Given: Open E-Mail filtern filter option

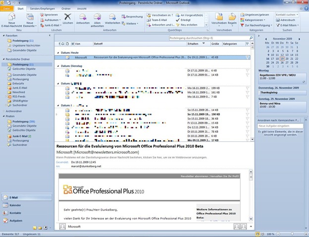Looking at the screenshot, I should point(287,25).
